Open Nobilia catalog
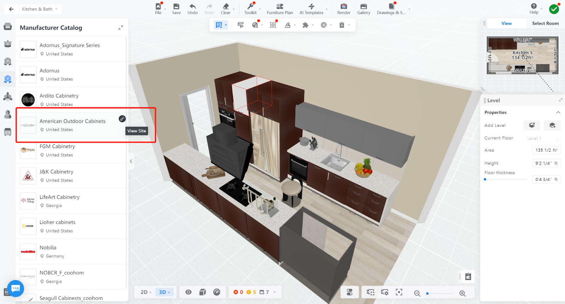This screenshot has width=565, height=304. click(71, 252)
